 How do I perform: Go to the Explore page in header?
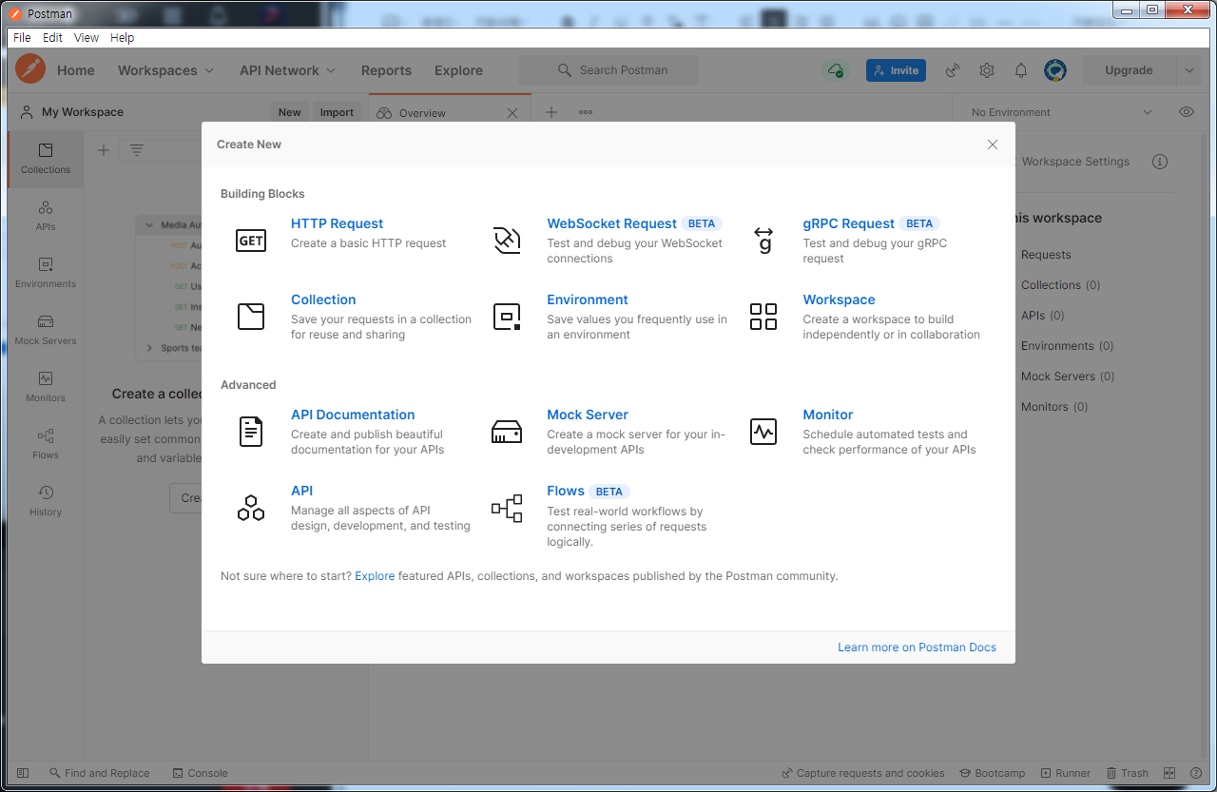pos(458,70)
